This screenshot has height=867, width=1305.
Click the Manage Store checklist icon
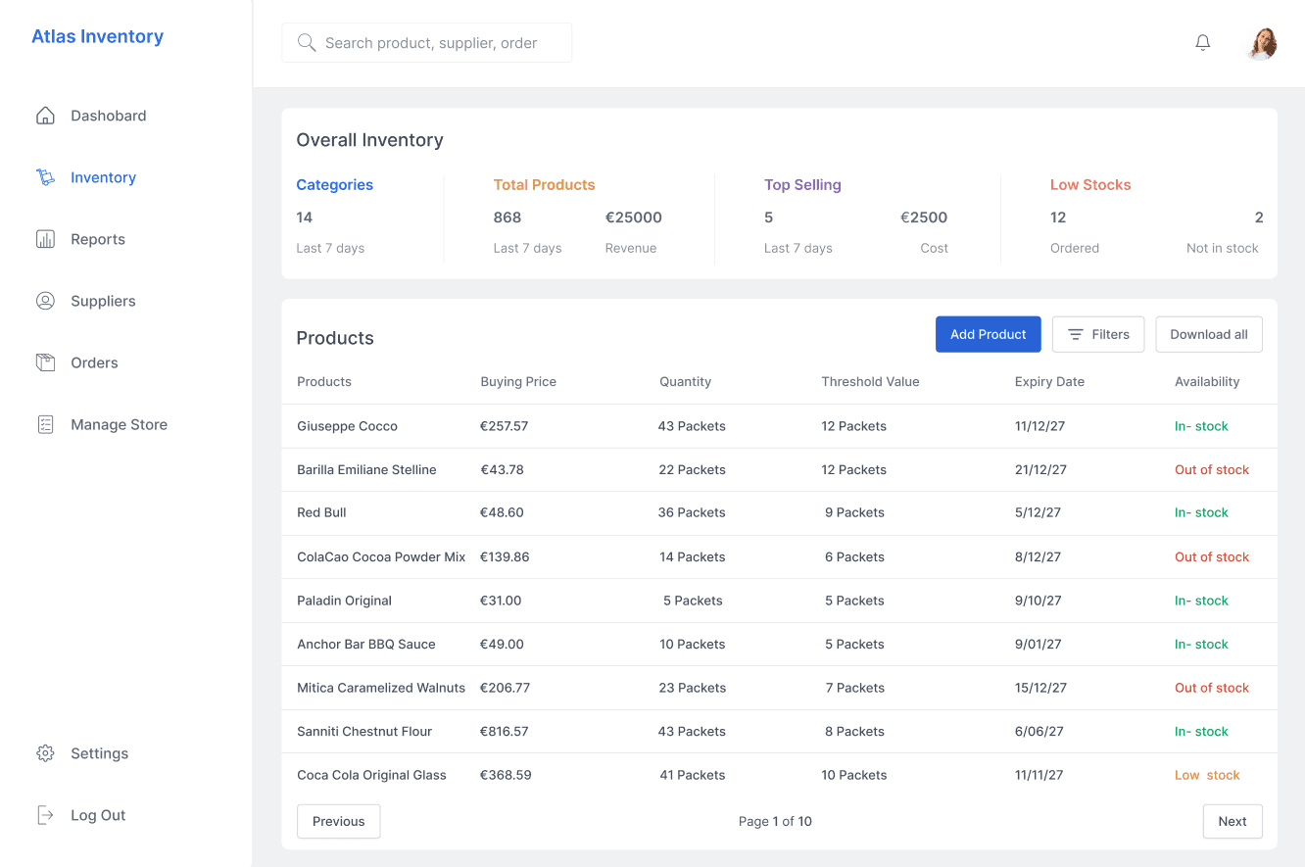pos(45,424)
